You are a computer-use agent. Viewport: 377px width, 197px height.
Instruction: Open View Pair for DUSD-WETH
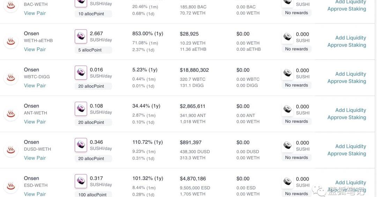(35, 158)
